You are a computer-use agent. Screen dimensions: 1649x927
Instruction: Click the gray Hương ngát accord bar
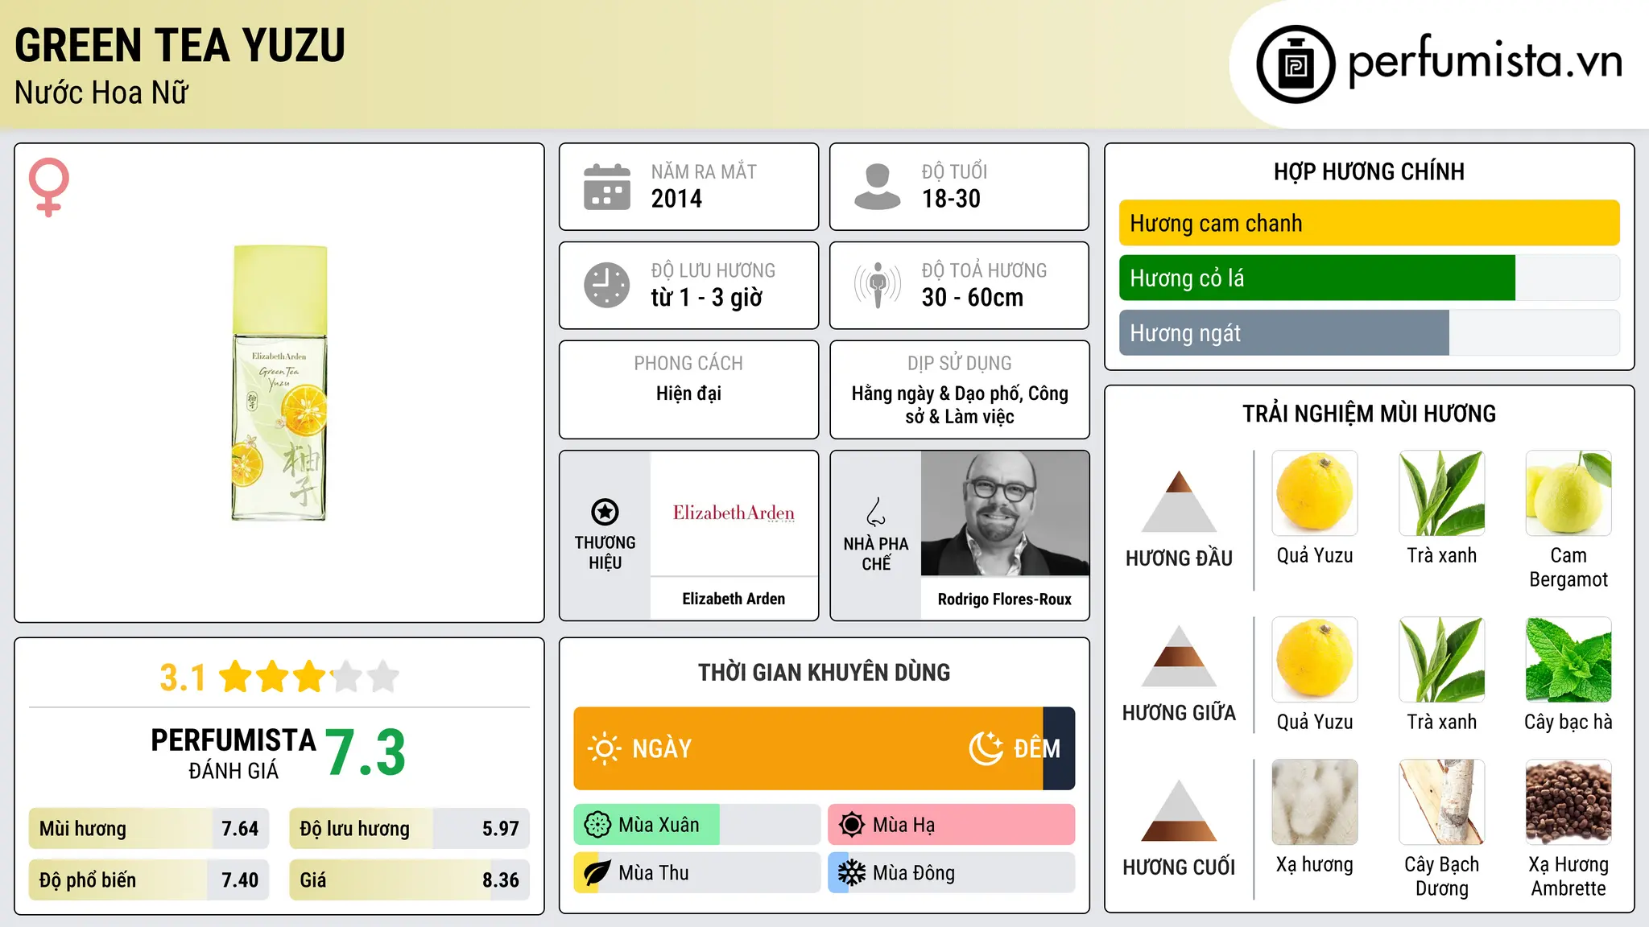tap(1284, 332)
